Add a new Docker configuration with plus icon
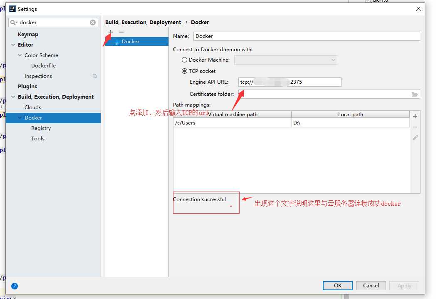Screen dimensions: 438x299 [x=111, y=32]
